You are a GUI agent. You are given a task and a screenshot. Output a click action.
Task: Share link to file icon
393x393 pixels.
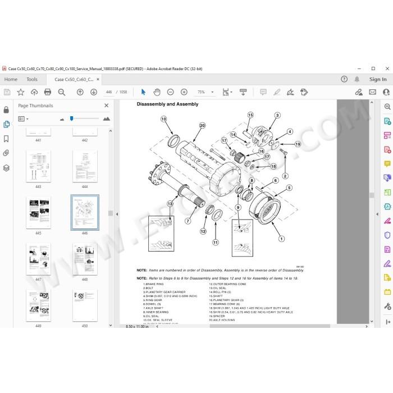point(359,92)
